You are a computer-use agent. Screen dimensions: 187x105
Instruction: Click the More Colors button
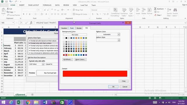(x=81, y=60)
